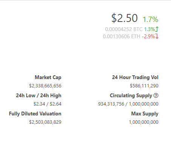This screenshot has width=171, height=154.
Task: Click the 934,313,756 / 1,000,000,000 supply figure
Action: coord(128,104)
